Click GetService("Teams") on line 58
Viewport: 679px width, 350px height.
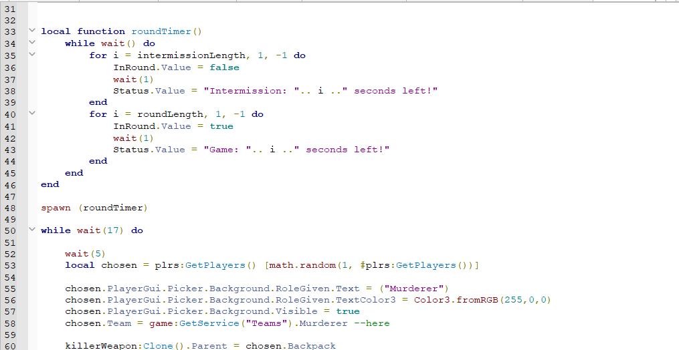pos(236,323)
